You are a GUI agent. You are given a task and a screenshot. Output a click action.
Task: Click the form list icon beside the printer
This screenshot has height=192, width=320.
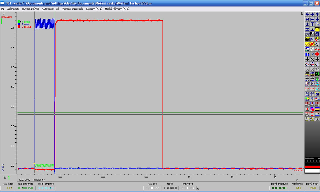pyautogui.click(x=317, y=34)
